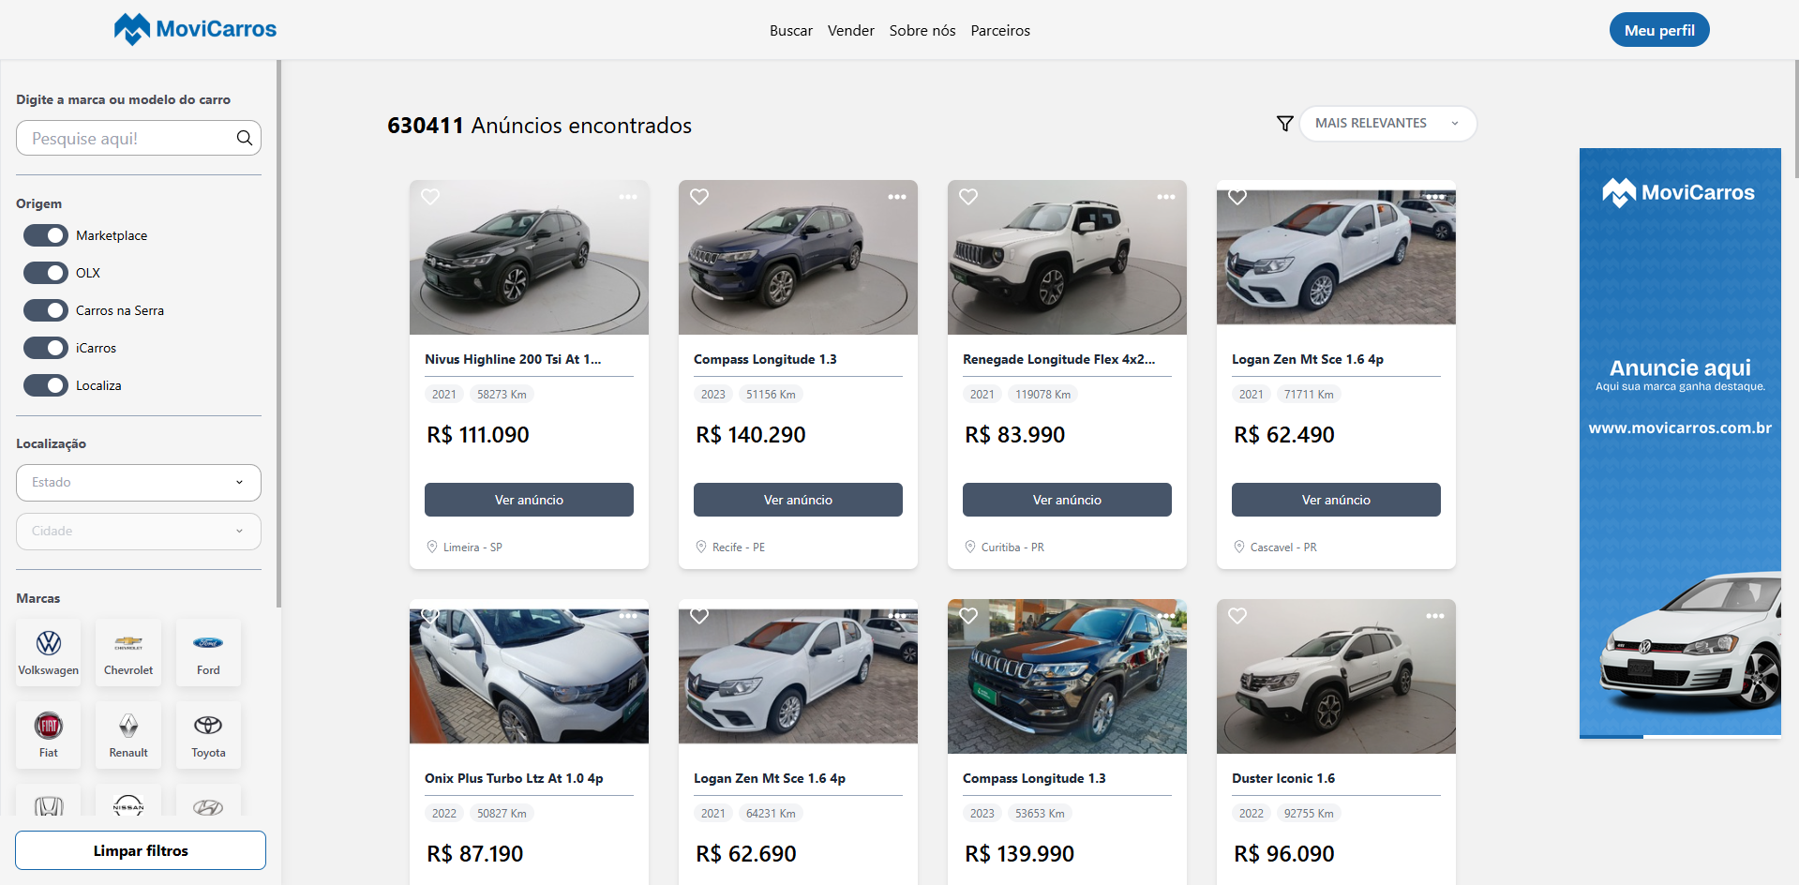1799x885 pixels.
Task: Open the Nivus Highline car photo
Action: [529, 258]
